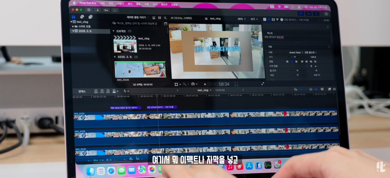Collapse the test_vlog library tree

pos(71,22)
